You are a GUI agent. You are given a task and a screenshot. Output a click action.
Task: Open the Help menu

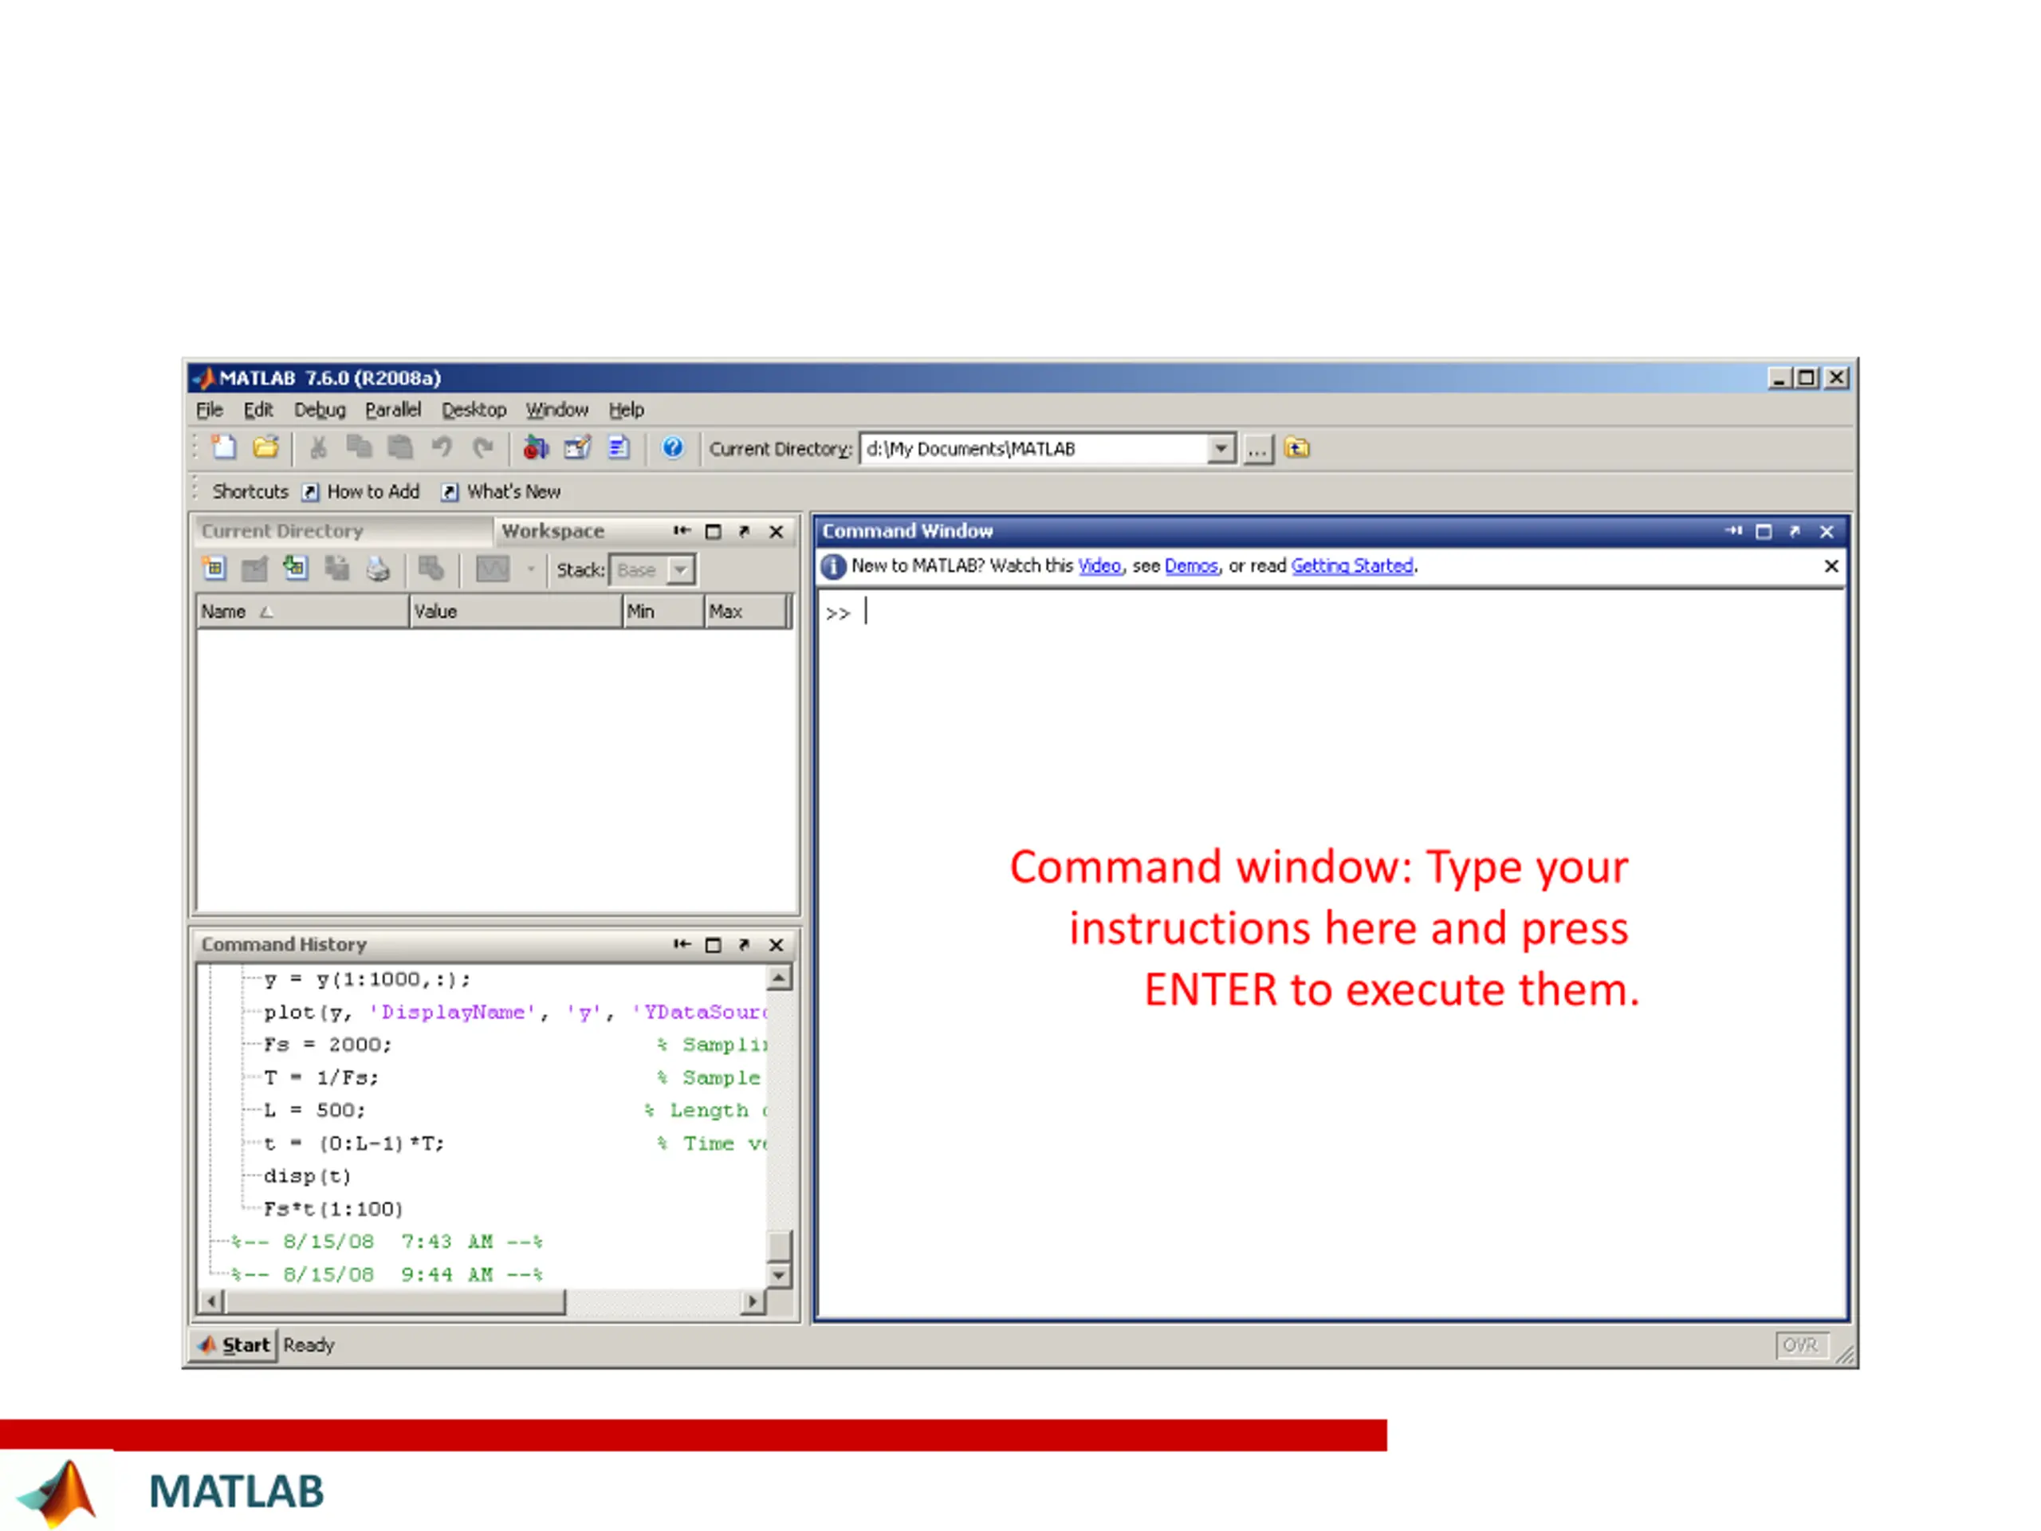(x=627, y=410)
